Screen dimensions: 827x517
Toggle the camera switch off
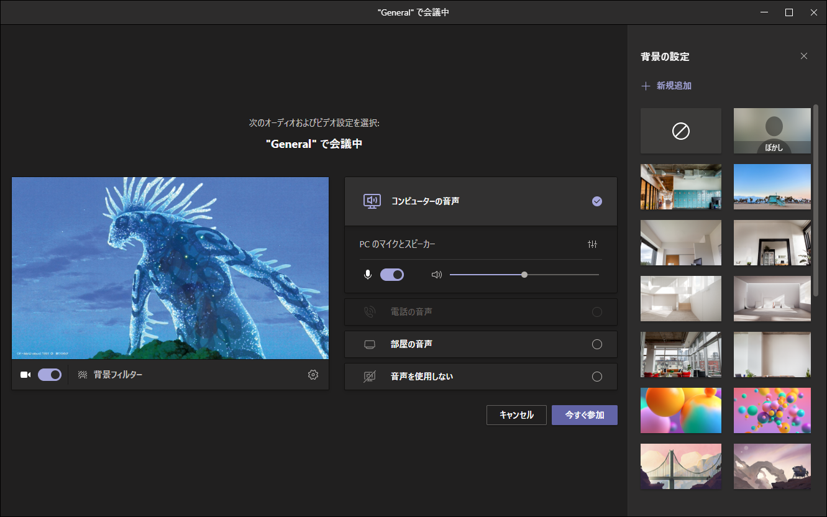pos(50,375)
